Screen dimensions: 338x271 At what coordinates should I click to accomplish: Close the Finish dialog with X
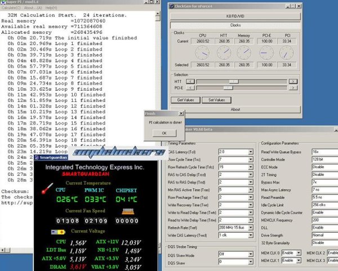(x=181, y=113)
